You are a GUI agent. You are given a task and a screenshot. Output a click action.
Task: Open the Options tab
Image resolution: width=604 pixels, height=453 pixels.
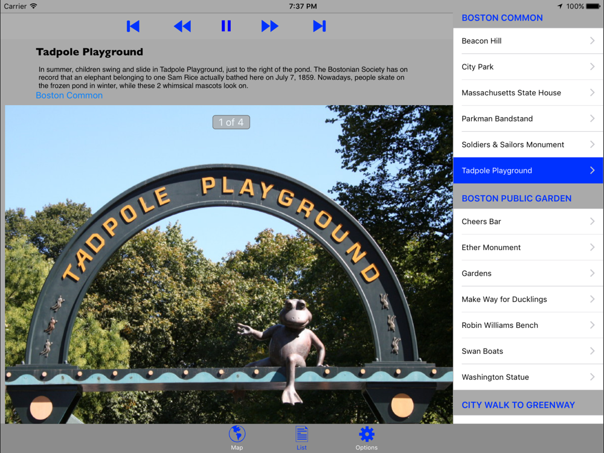click(x=367, y=438)
